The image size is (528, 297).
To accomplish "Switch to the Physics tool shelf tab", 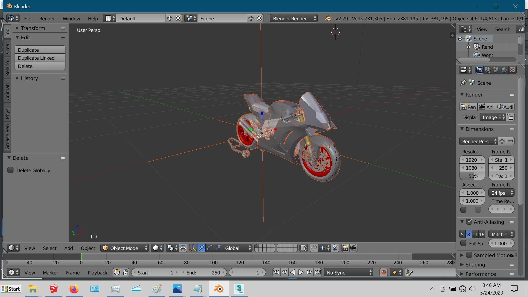I will click(x=7, y=113).
